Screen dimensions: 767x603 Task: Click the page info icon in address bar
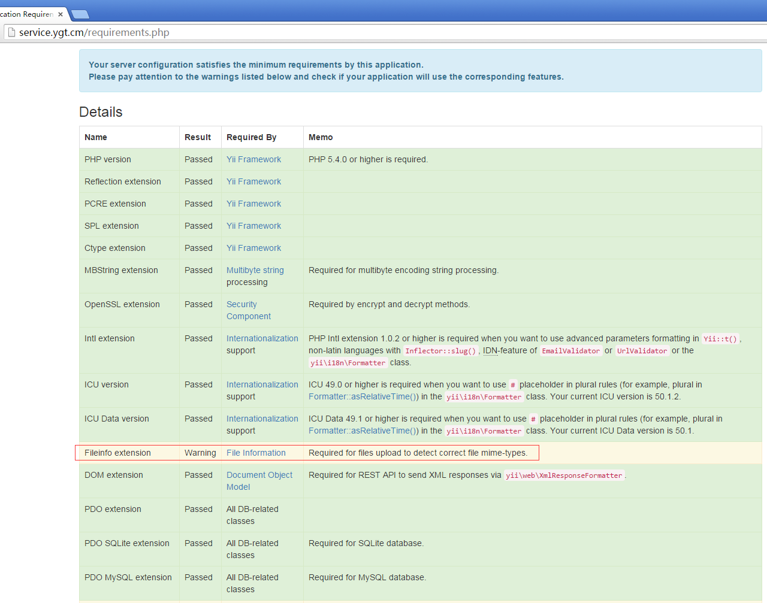pos(11,32)
